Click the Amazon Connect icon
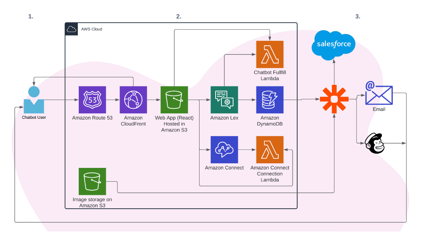Image resolution: width=421 pixels, height=233 pixels. pos(224,150)
